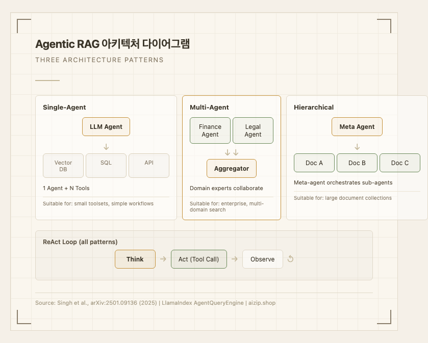This screenshot has width=428, height=343.
Task: Click the arrow between Act and Observe
Action: coord(235,259)
